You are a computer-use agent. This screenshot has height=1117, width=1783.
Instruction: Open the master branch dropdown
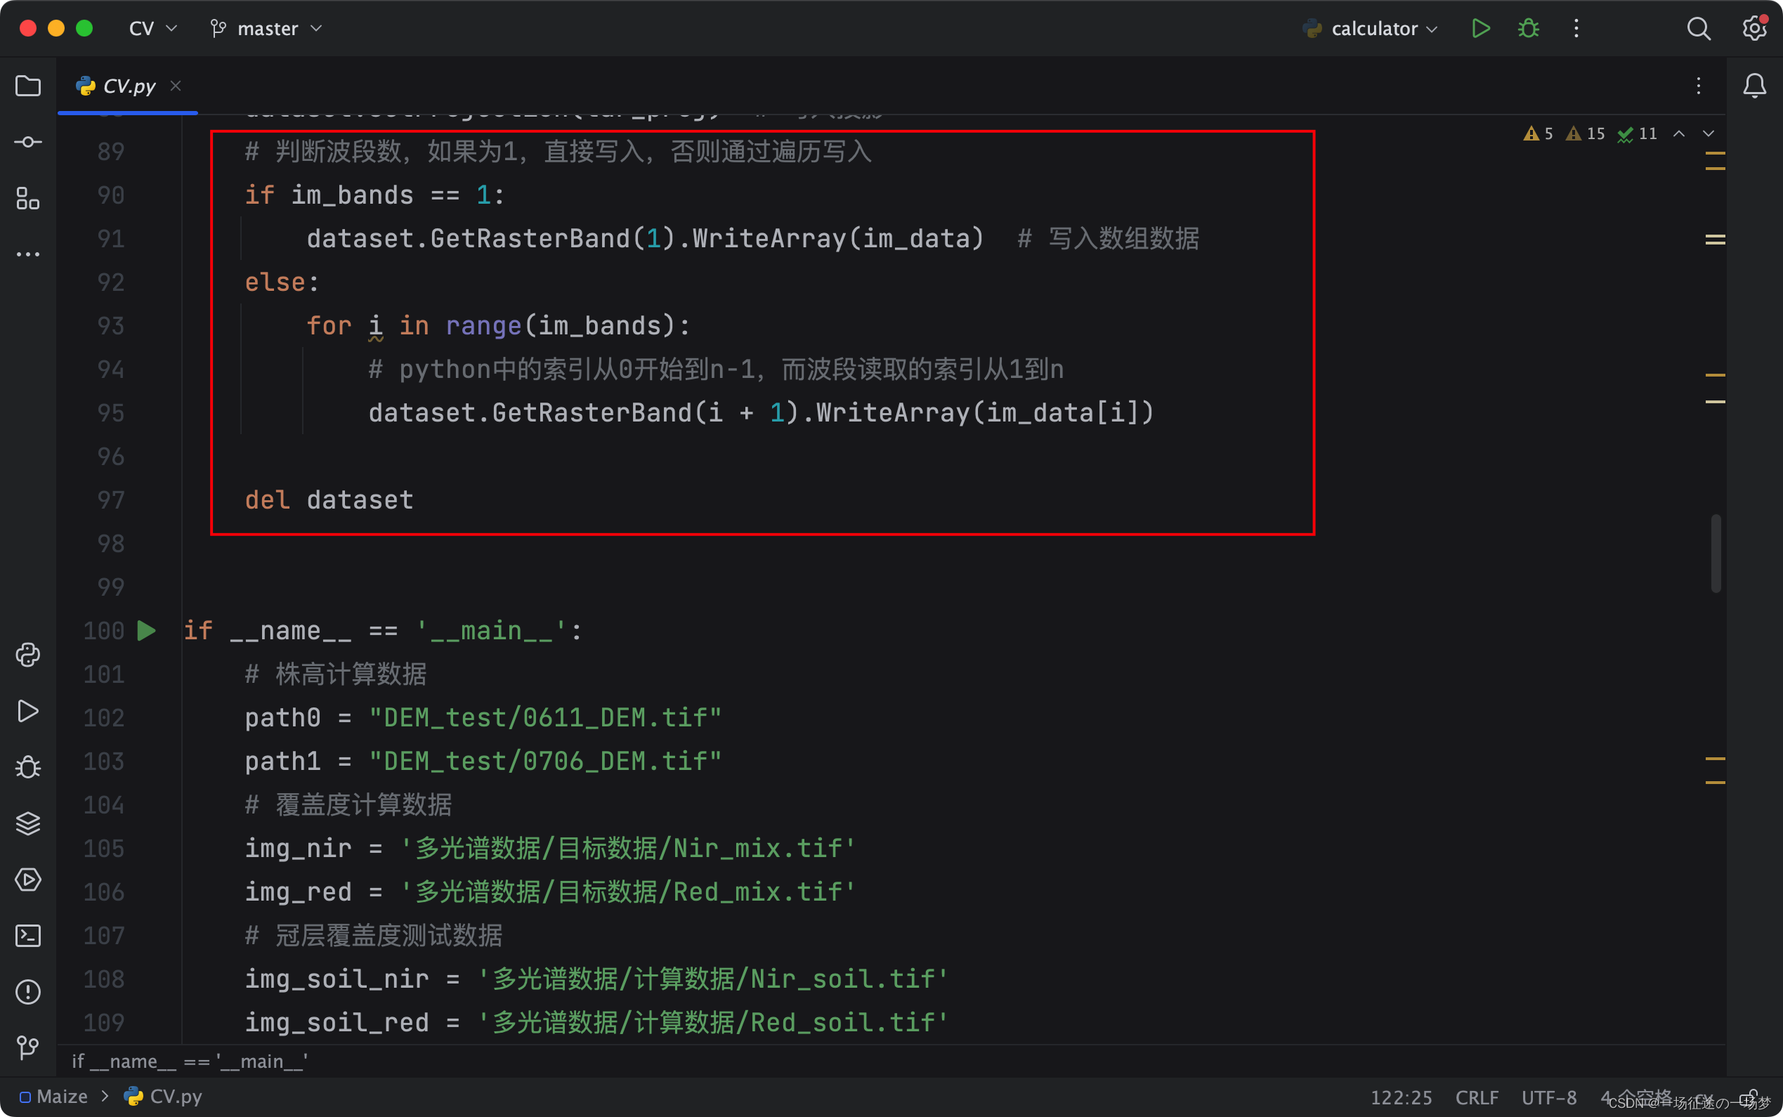coord(266,28)
